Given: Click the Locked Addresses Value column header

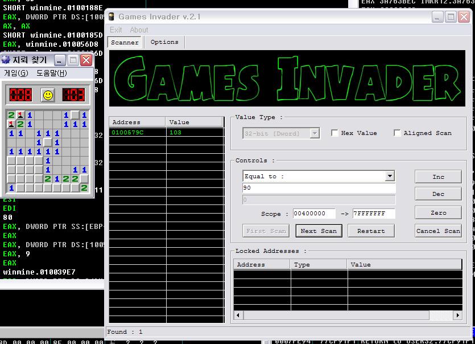Looking at the screenshot, I should [404, 264].
